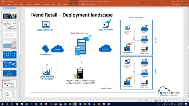Open the Design ribbon tab
This screenshot has width=189, height=106.
[x=21, y=5]
